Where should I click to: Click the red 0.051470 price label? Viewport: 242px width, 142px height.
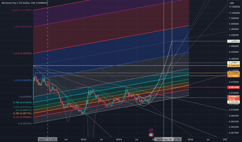[233, 87]
